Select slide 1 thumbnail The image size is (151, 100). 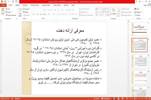click(139, 29)
